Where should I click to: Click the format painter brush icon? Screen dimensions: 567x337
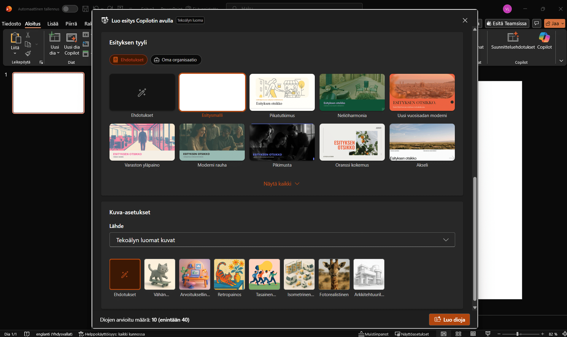click(x=28, y=53)
